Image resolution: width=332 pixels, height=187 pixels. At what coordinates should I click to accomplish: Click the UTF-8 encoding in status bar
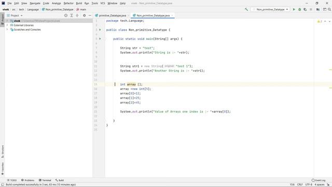point(309,185)
